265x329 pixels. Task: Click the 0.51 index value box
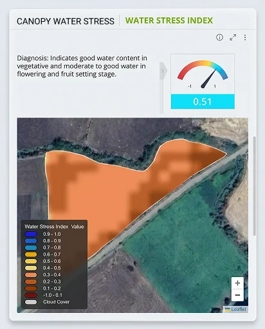point(203,102)
